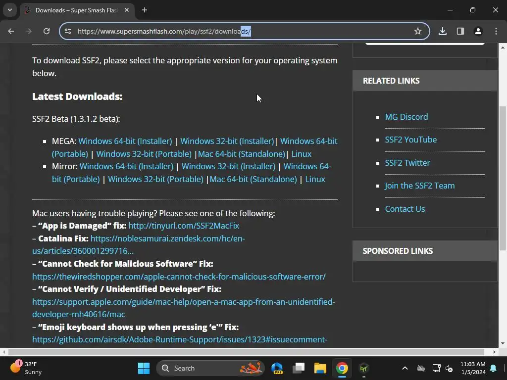The width and height of the screenshot is (507, 380).
Task: Open MG Discord related link
Action: coord(406,117)
